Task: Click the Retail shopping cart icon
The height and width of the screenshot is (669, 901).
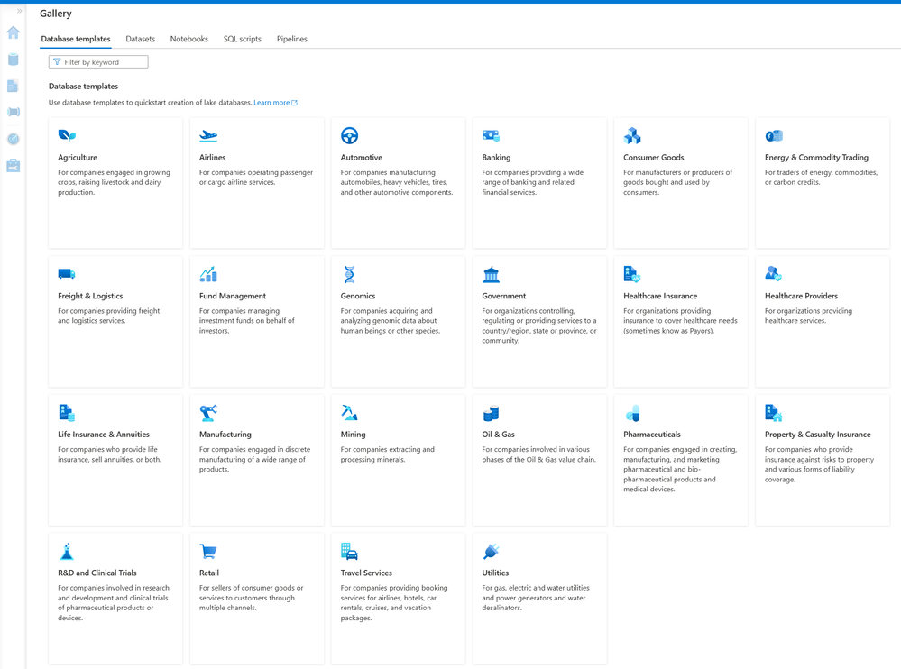Action: 208,551
